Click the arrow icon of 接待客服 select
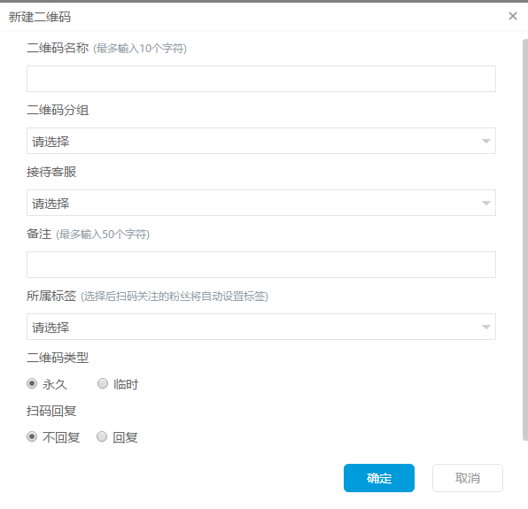The width and height of the screenshot is (528, 509). (485, 203)
